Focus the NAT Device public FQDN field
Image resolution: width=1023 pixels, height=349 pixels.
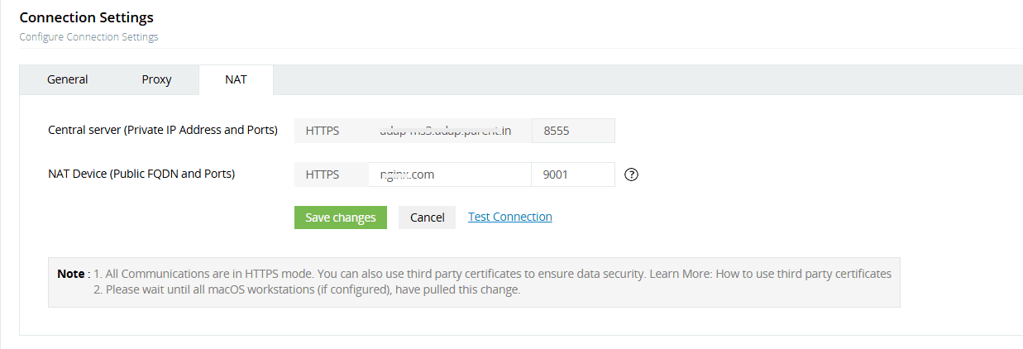pos(448,174)
